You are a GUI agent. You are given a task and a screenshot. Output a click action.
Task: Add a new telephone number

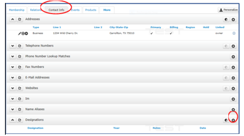coord(233,46)
